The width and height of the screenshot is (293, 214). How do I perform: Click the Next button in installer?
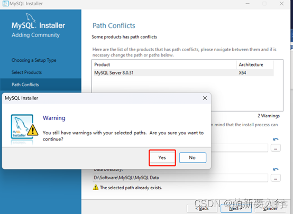[236, 208]
